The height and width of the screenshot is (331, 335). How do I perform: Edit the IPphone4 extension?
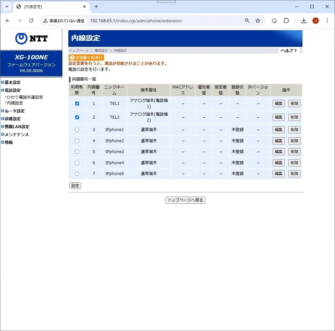click(279, 163)
